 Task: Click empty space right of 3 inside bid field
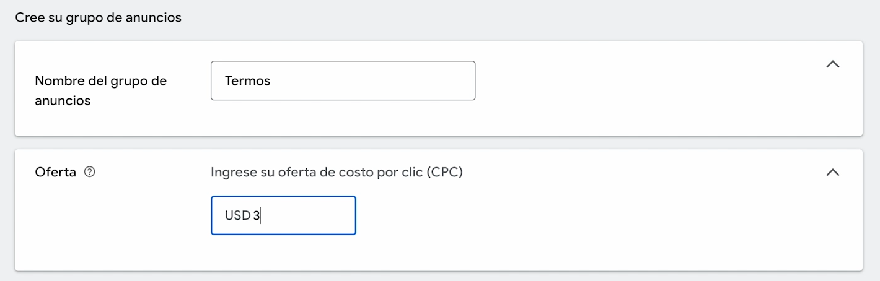(x=310, y=215)
